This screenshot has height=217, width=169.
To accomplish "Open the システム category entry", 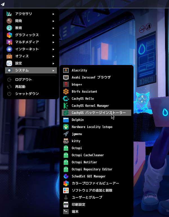I will pos(31,70).
